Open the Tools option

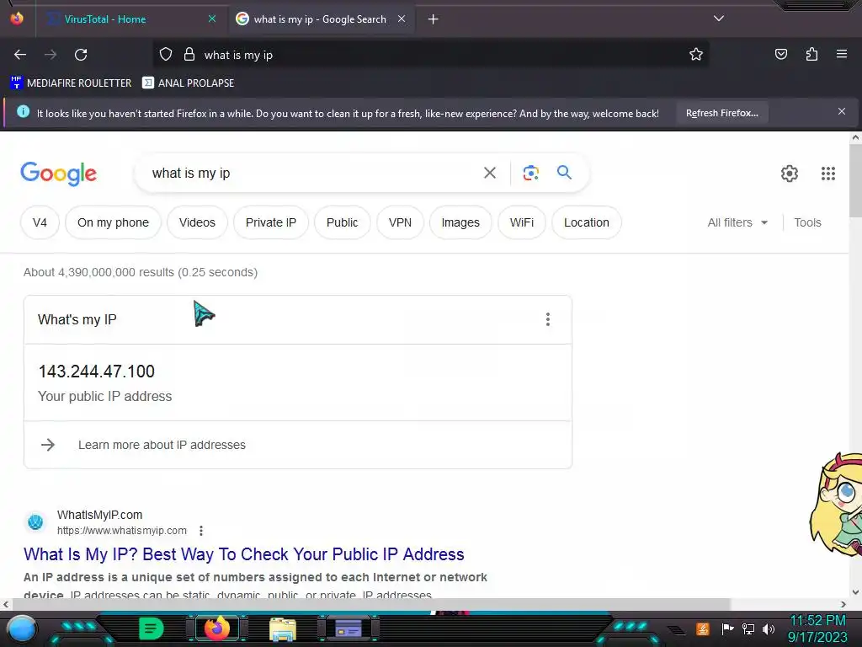[x=807, y=222]
